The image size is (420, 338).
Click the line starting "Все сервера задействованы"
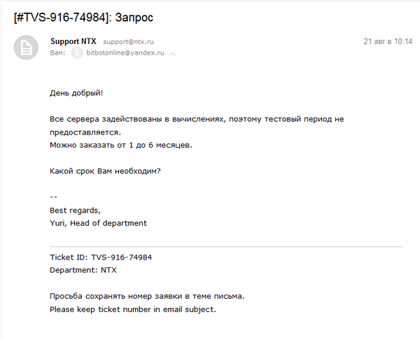197,119
